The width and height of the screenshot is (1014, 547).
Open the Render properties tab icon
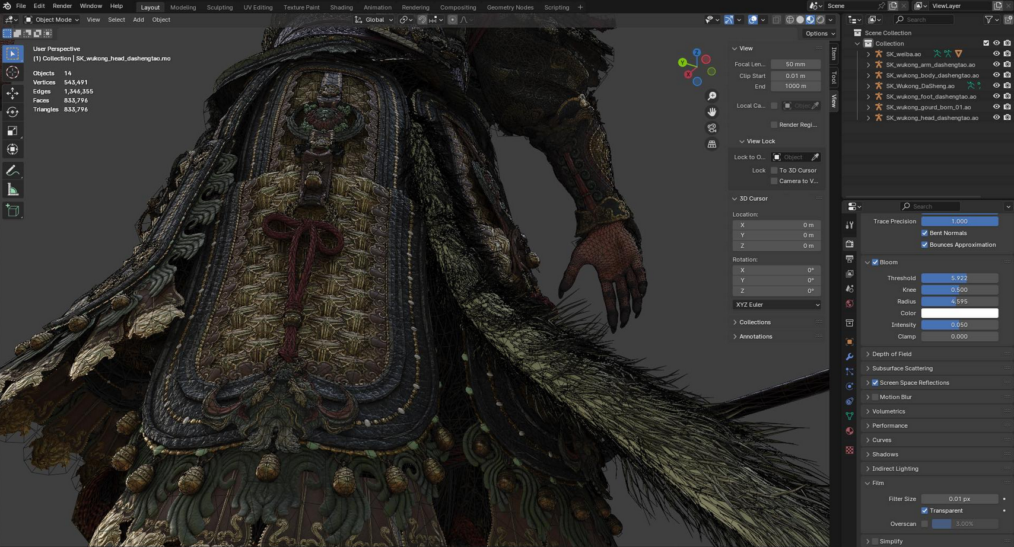(850, 244)
